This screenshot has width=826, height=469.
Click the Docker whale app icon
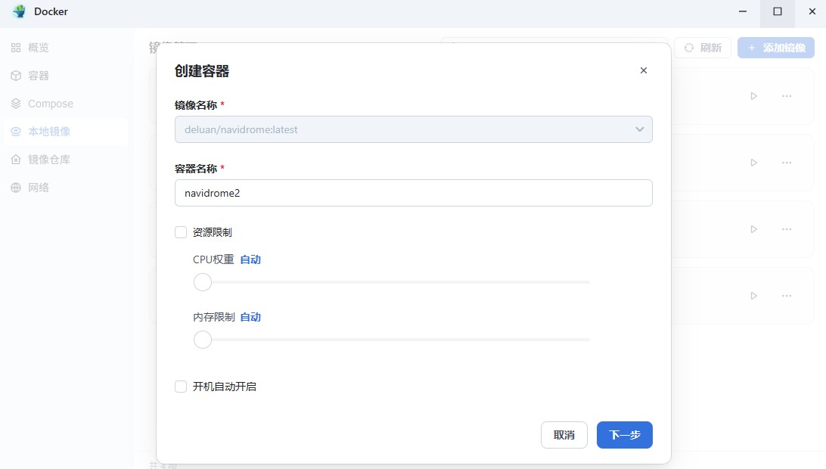(x=20, y=11)
